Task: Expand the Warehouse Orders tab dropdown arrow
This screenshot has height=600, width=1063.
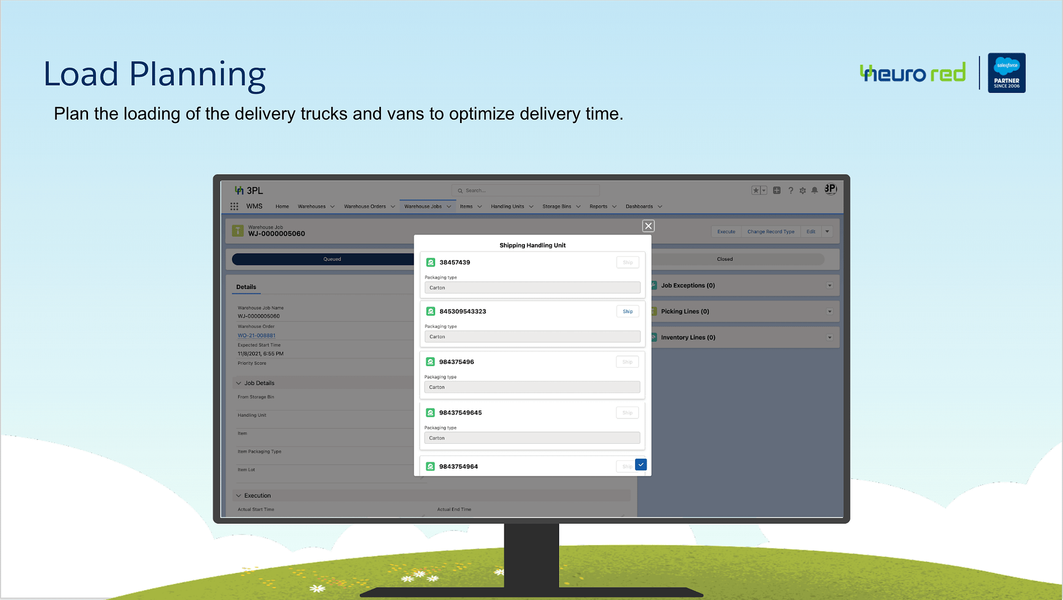Action: click(x=393, y=207)
